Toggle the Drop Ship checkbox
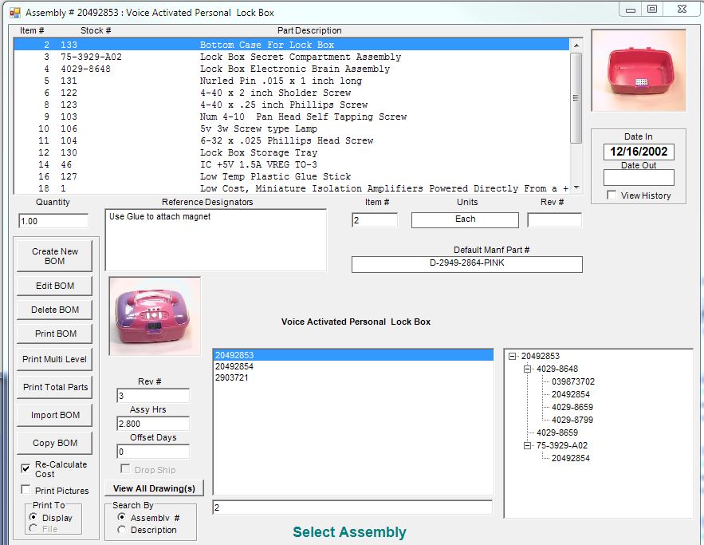Screen dimensions: 704x545 pyautogui.click(x=125, y=469)
